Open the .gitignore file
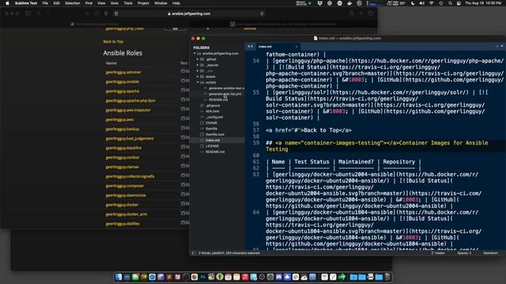This screenshot has height=284, width=506. pyautogui.click(x=213, y=106)
